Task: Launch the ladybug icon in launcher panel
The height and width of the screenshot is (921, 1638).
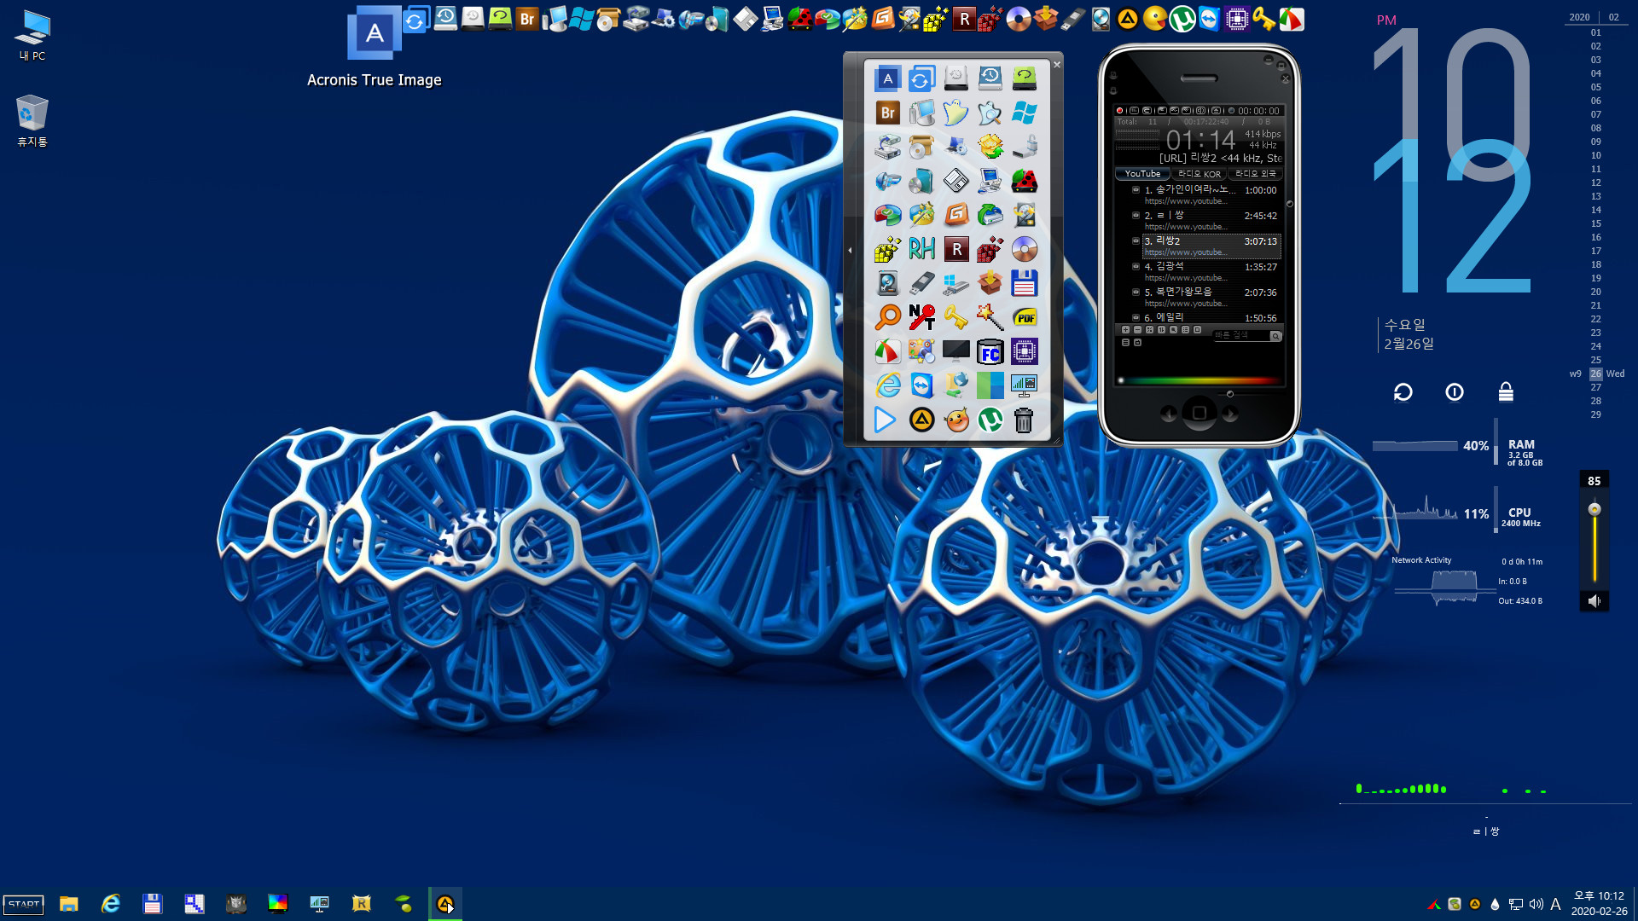Action: point(1025,181)
